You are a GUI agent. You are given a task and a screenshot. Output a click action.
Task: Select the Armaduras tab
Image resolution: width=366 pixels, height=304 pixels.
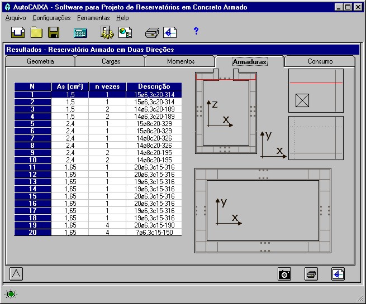(250, 62)
